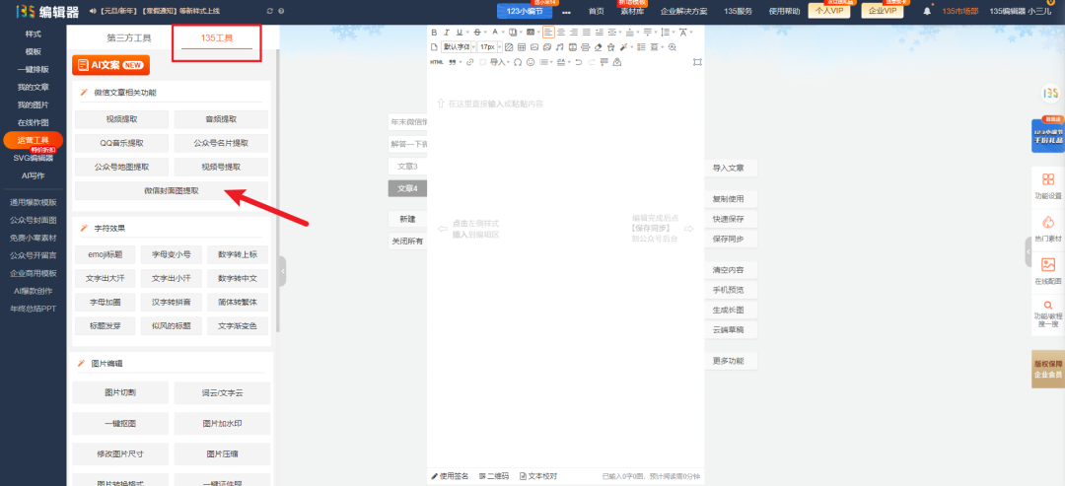
Task: Open the more menu dots in header
Action: pyautogui.click(x=566, y=12)
